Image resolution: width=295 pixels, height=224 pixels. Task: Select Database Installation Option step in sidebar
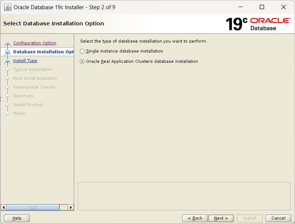point(43,52)
